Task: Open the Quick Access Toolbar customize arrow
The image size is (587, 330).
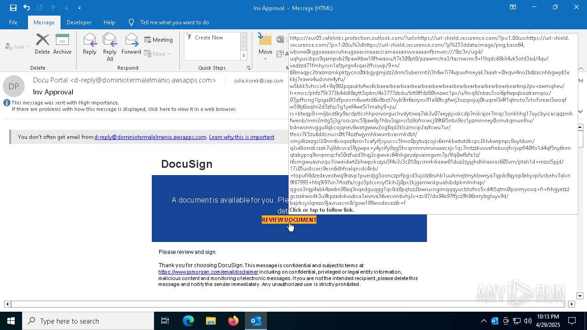Action: point(80,8)
